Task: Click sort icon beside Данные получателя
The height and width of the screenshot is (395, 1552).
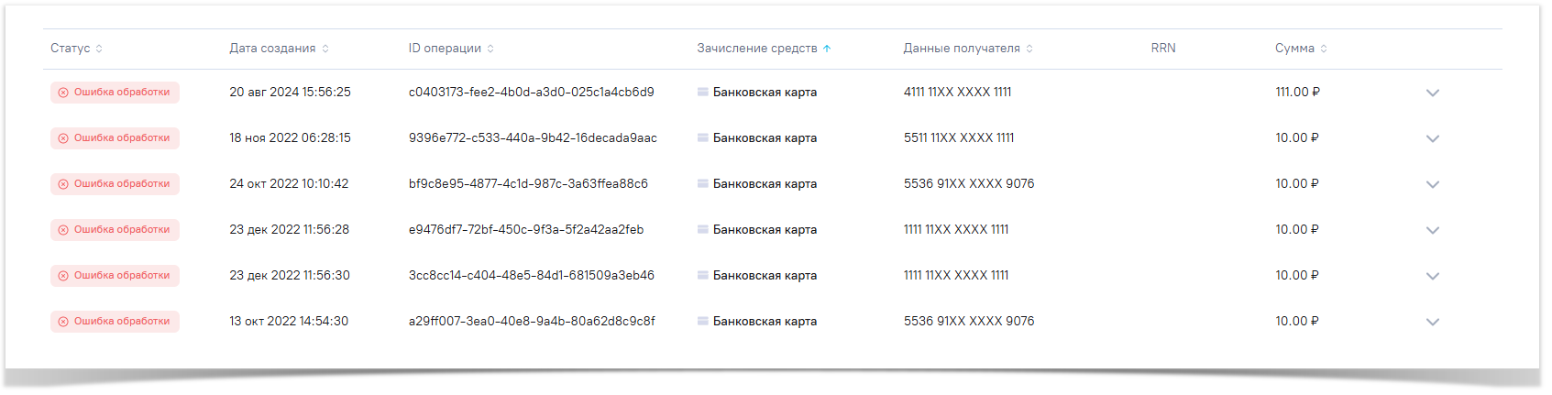Action: (x=1029, y=49)
